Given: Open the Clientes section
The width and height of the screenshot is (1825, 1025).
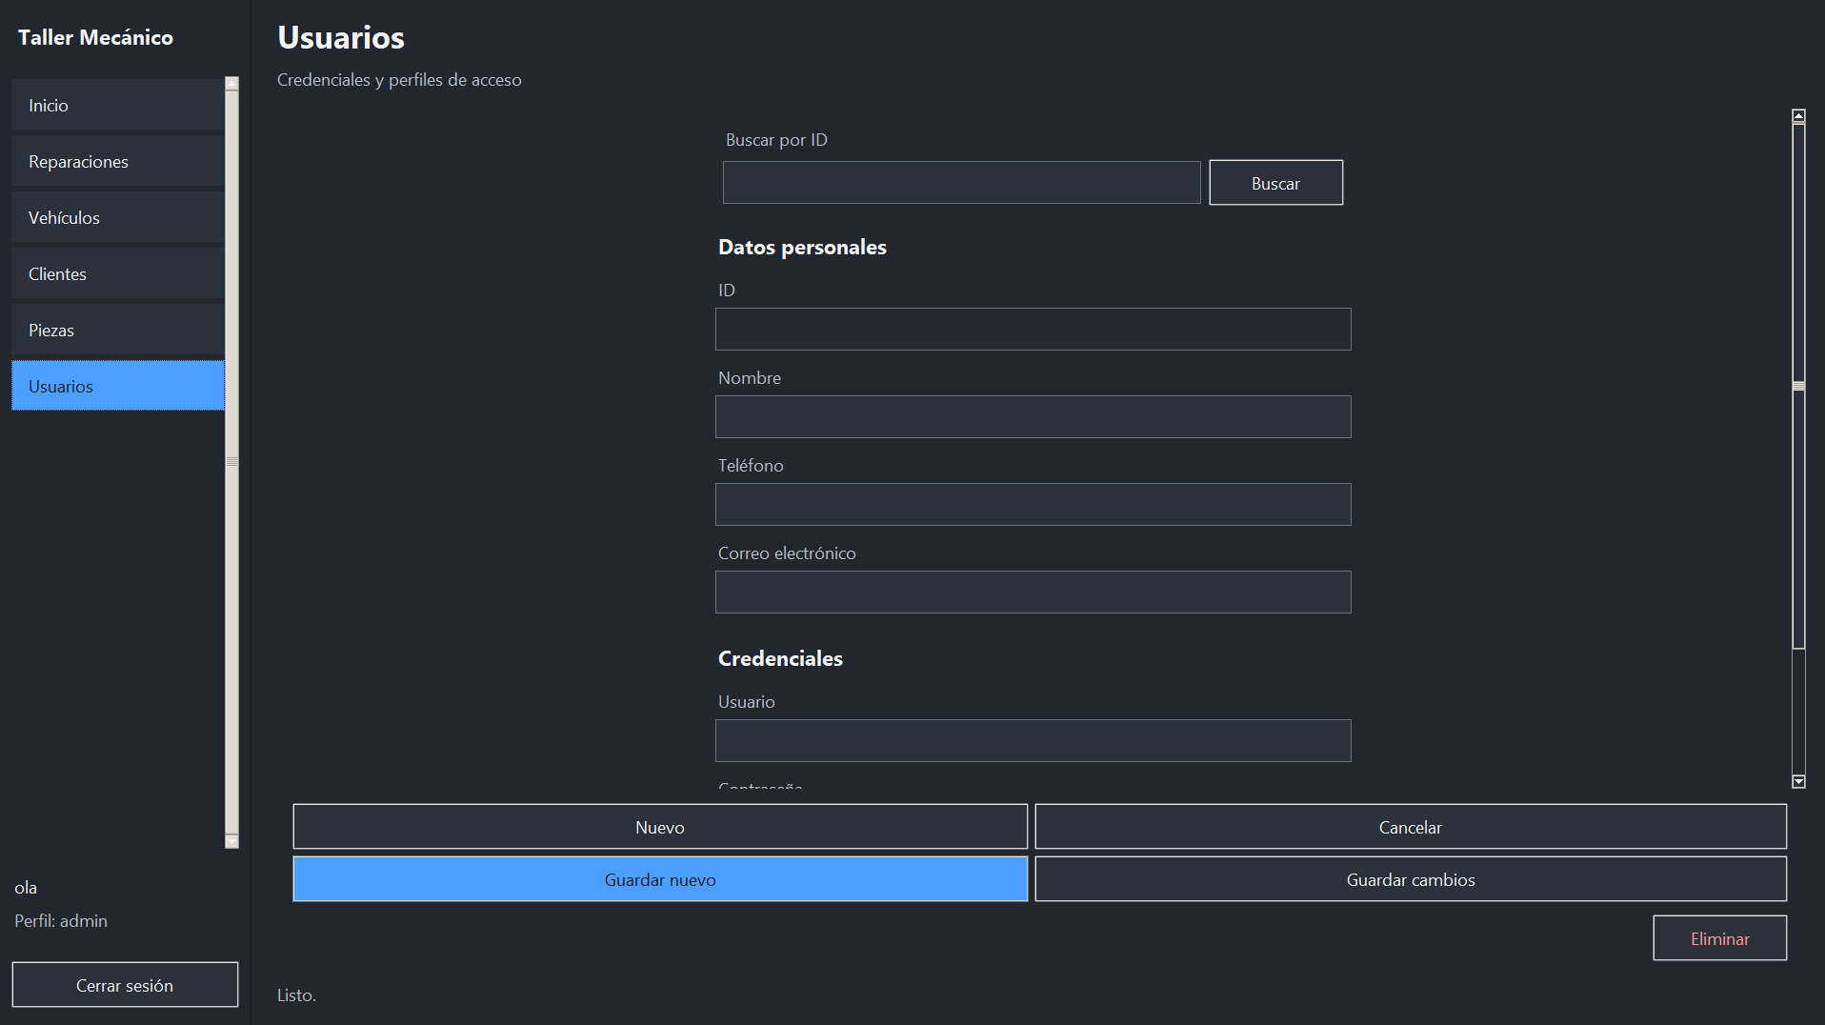Looking at the screenshot, I should tap(118, 273).
